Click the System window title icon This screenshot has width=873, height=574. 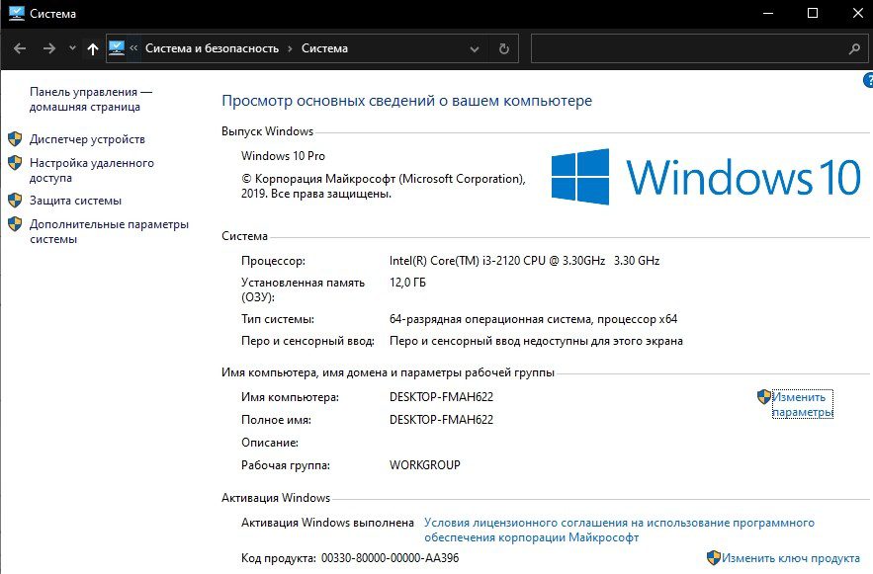click(17, 14)
